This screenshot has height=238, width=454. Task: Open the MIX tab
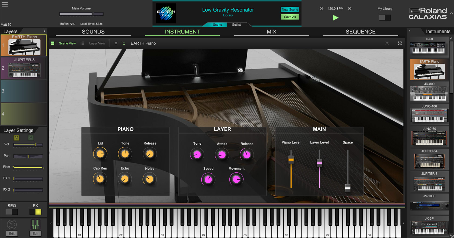[x=272, y=32]
